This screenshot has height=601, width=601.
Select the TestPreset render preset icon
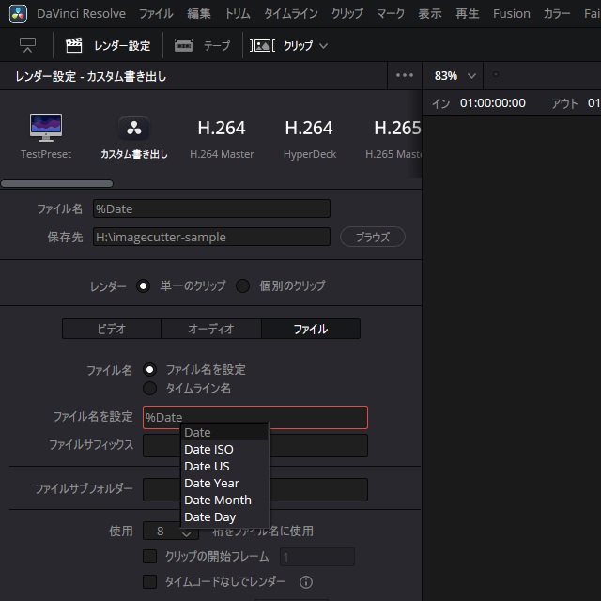tap(46, 127)
